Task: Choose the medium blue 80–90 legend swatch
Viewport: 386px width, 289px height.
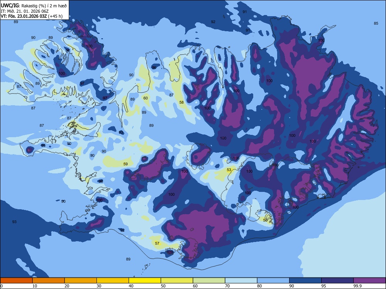Action: (273, 281)
